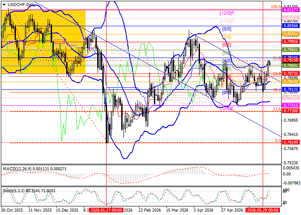
Task: Click the red 0.77300 price label
Action: tap(292, 111)
